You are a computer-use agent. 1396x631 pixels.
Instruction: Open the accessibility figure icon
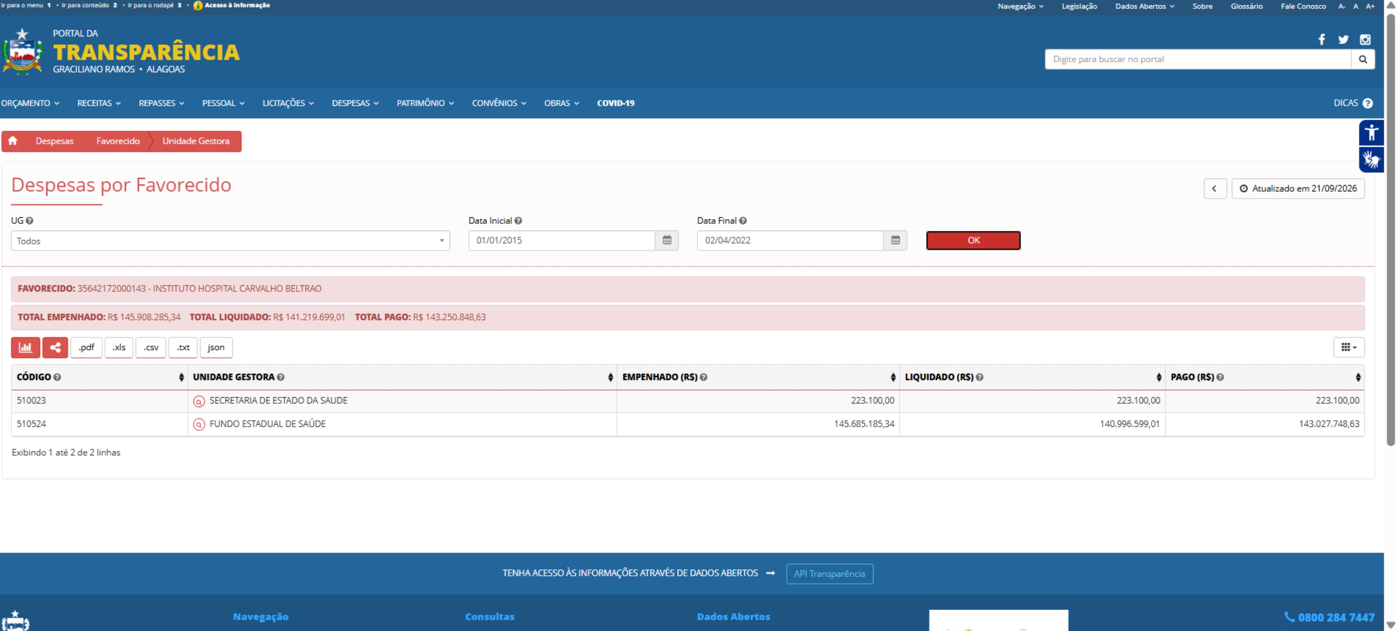(x=1371, y=133)
